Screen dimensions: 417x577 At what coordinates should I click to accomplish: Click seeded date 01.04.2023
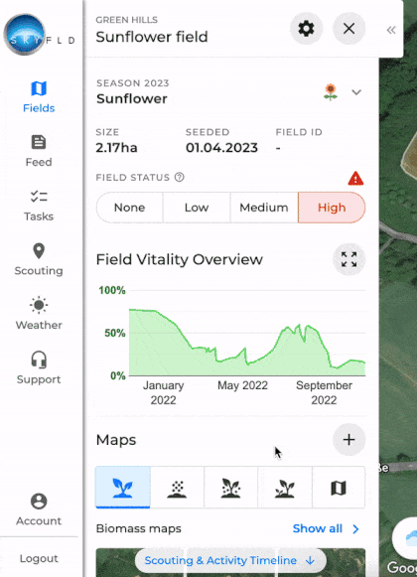coord(221,148)
